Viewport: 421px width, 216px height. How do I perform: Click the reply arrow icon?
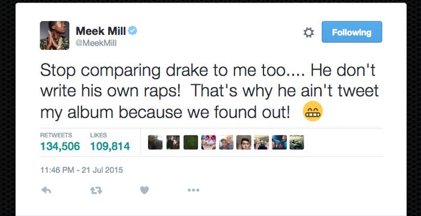click(46, 190)
